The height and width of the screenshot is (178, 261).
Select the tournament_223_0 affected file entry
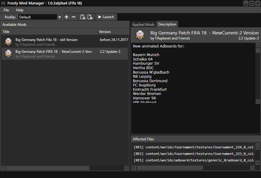tap(194, 154)
